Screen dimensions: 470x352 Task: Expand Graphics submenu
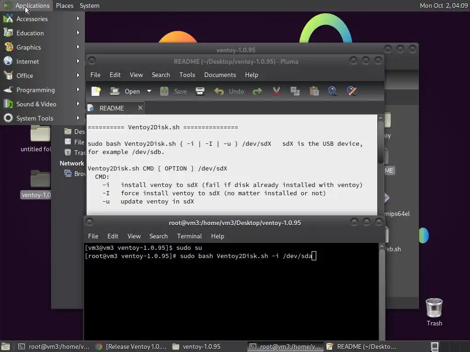[42, 47]
